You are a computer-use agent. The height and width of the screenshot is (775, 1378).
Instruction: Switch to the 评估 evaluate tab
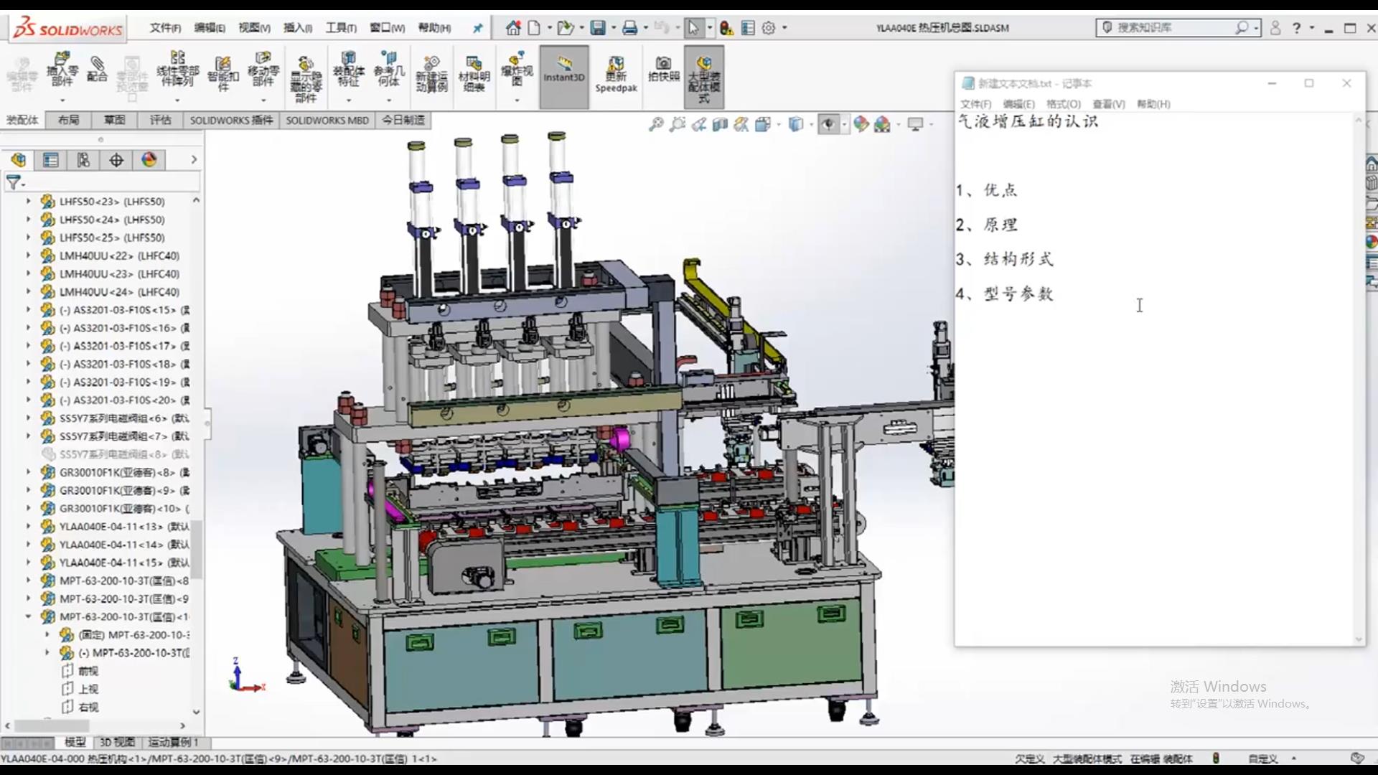point(160,120)
